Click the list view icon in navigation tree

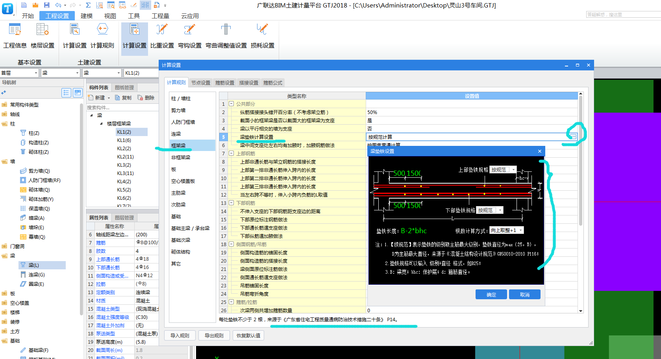pos(66,93)
